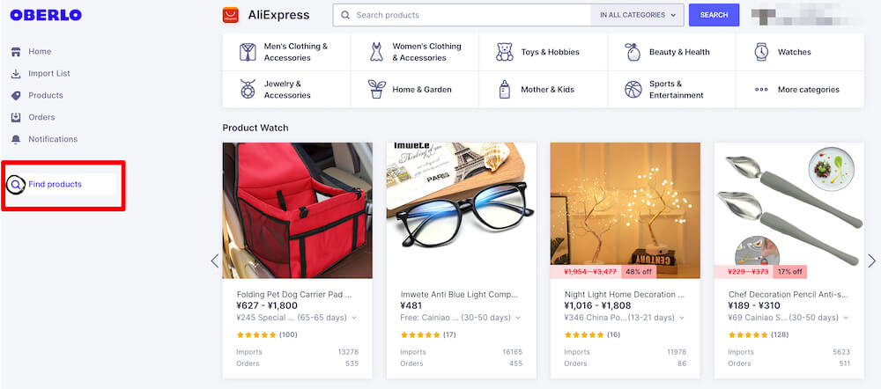
Task: Select the Watches category icon
Action: tap(761, 52)
